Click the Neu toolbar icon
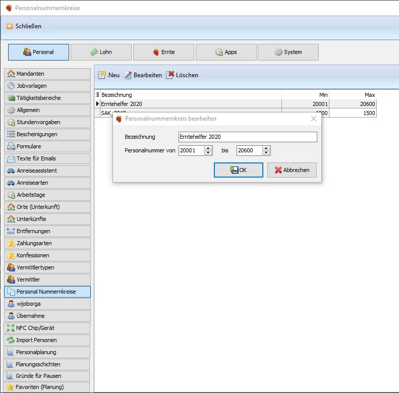The image size is (399, 393). [102, 75]
